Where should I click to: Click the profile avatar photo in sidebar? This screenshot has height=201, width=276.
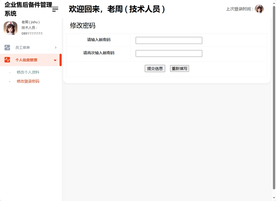point(10,28)
